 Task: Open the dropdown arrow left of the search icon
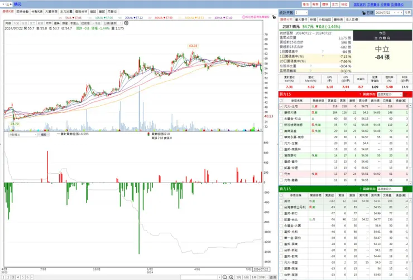[3, 4]
